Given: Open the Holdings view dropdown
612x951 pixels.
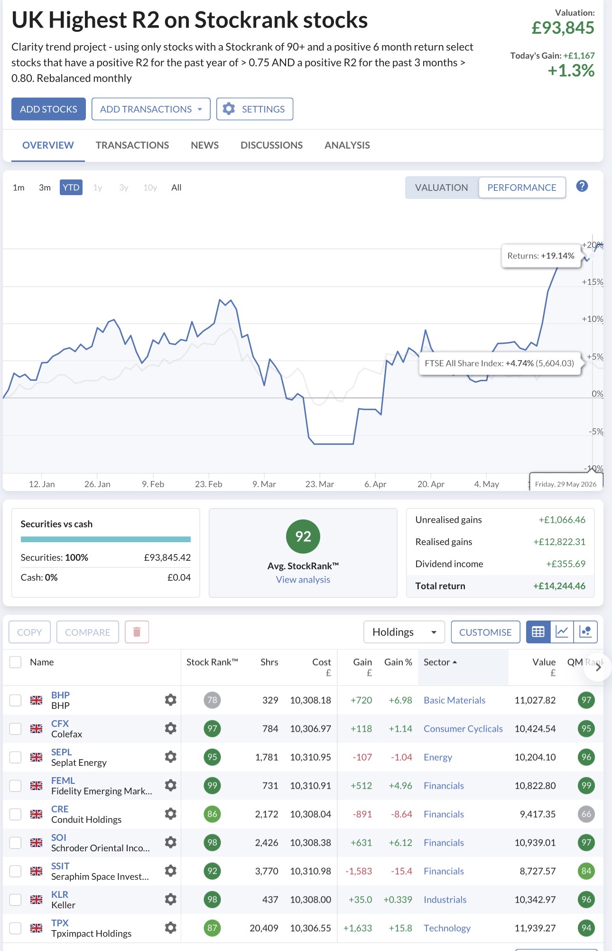Looking at the screenshot, I should point(404,632).
